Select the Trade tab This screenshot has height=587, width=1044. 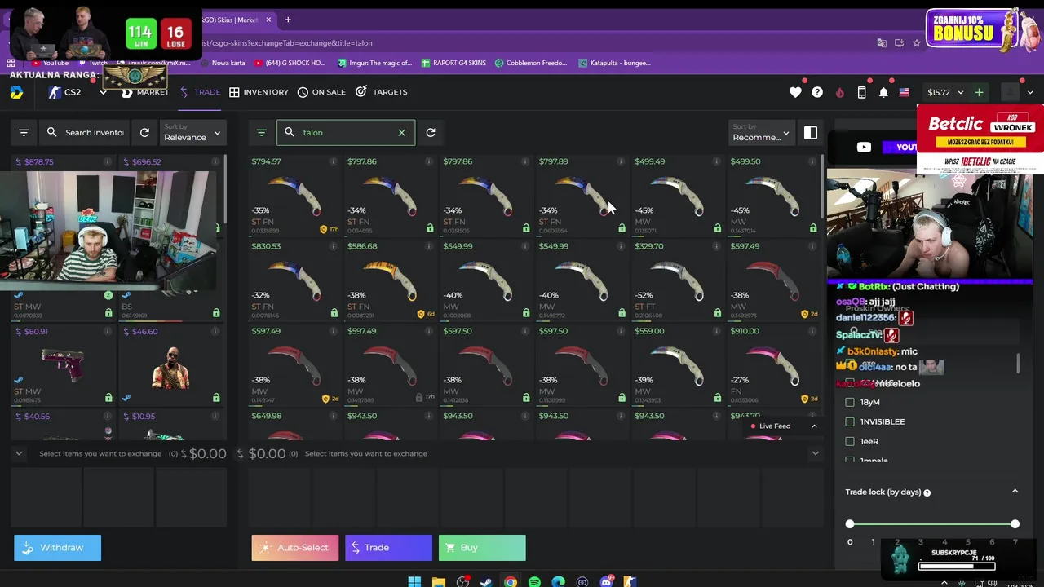click(199, 92)
